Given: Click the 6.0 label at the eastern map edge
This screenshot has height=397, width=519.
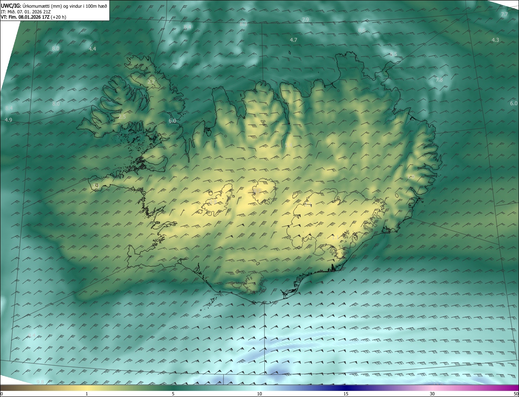Looking at the screenshot, I should tap(513, 104).
